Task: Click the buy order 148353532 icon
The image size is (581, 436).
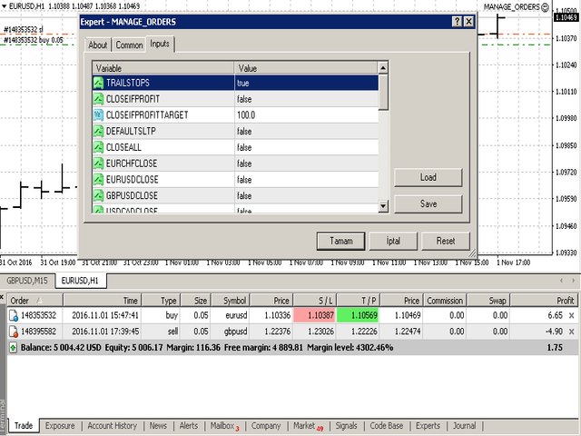Action: [14, 315]
